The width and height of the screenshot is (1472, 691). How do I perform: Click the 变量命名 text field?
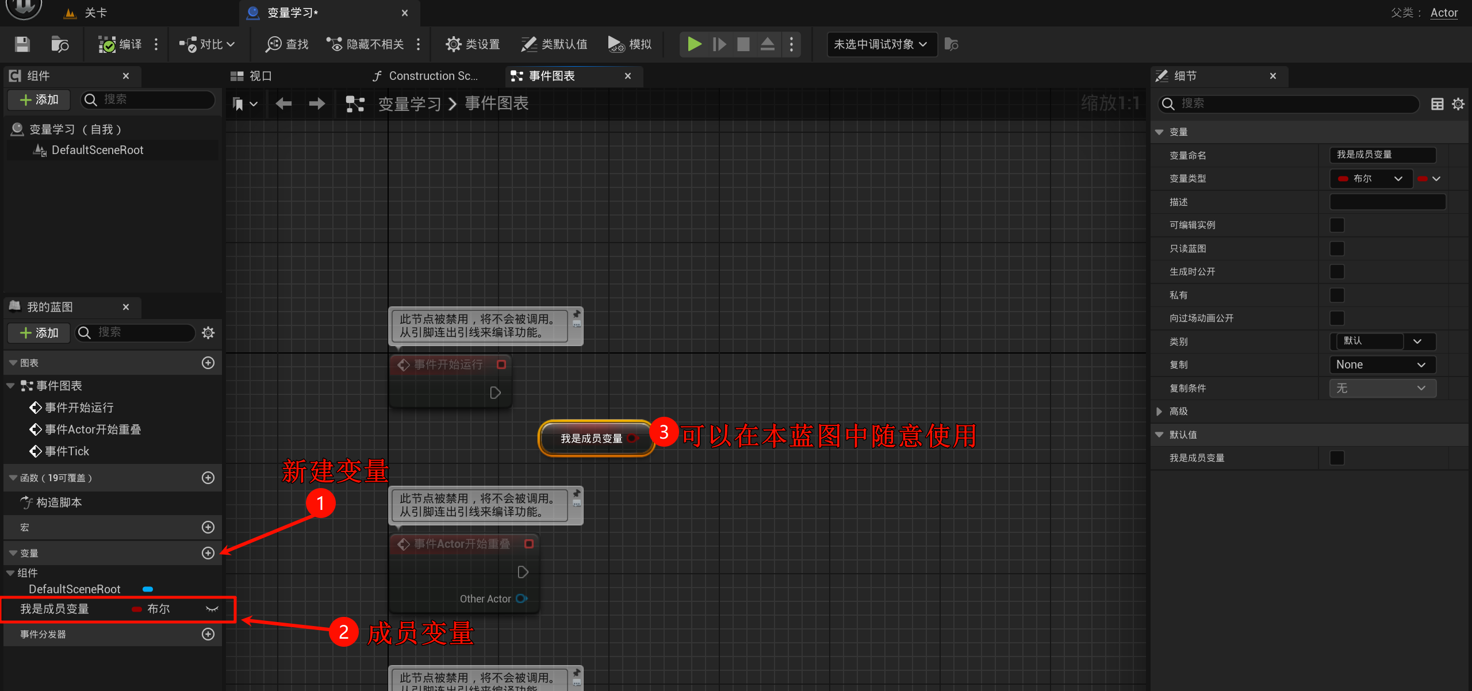click(x=1382, y=155)
